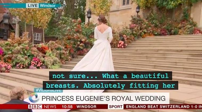
Task: Click the white-framed window on brick building
Action: coord(38,36)
